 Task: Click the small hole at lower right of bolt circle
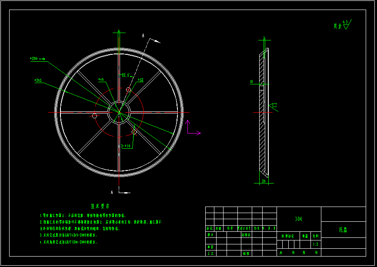[x=134, y=132]
